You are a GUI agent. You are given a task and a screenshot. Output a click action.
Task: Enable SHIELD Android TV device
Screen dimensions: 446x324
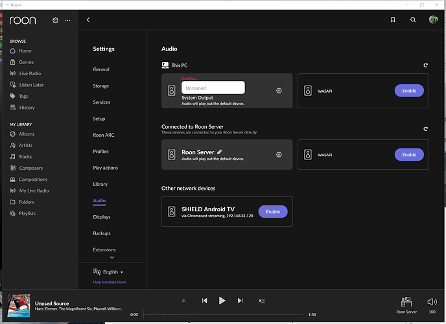[x=273, y=212]
